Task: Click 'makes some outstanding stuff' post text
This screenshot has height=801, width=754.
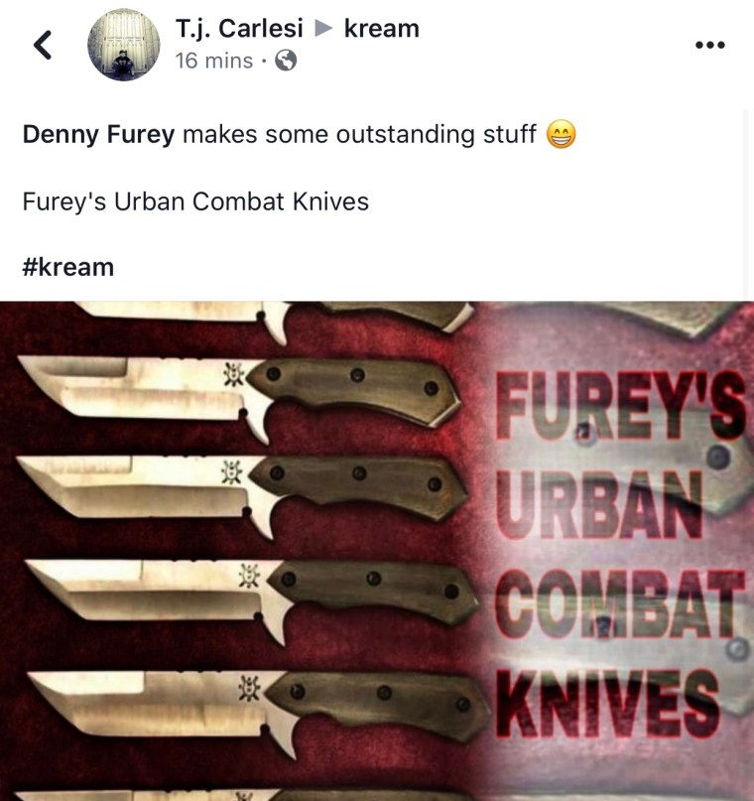Action: pyautogui.click(x=359, y=134)
